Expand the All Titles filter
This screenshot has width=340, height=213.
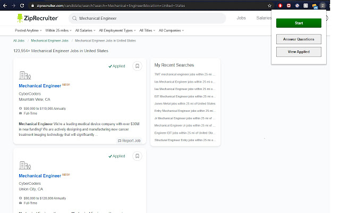tap(147, 30)
